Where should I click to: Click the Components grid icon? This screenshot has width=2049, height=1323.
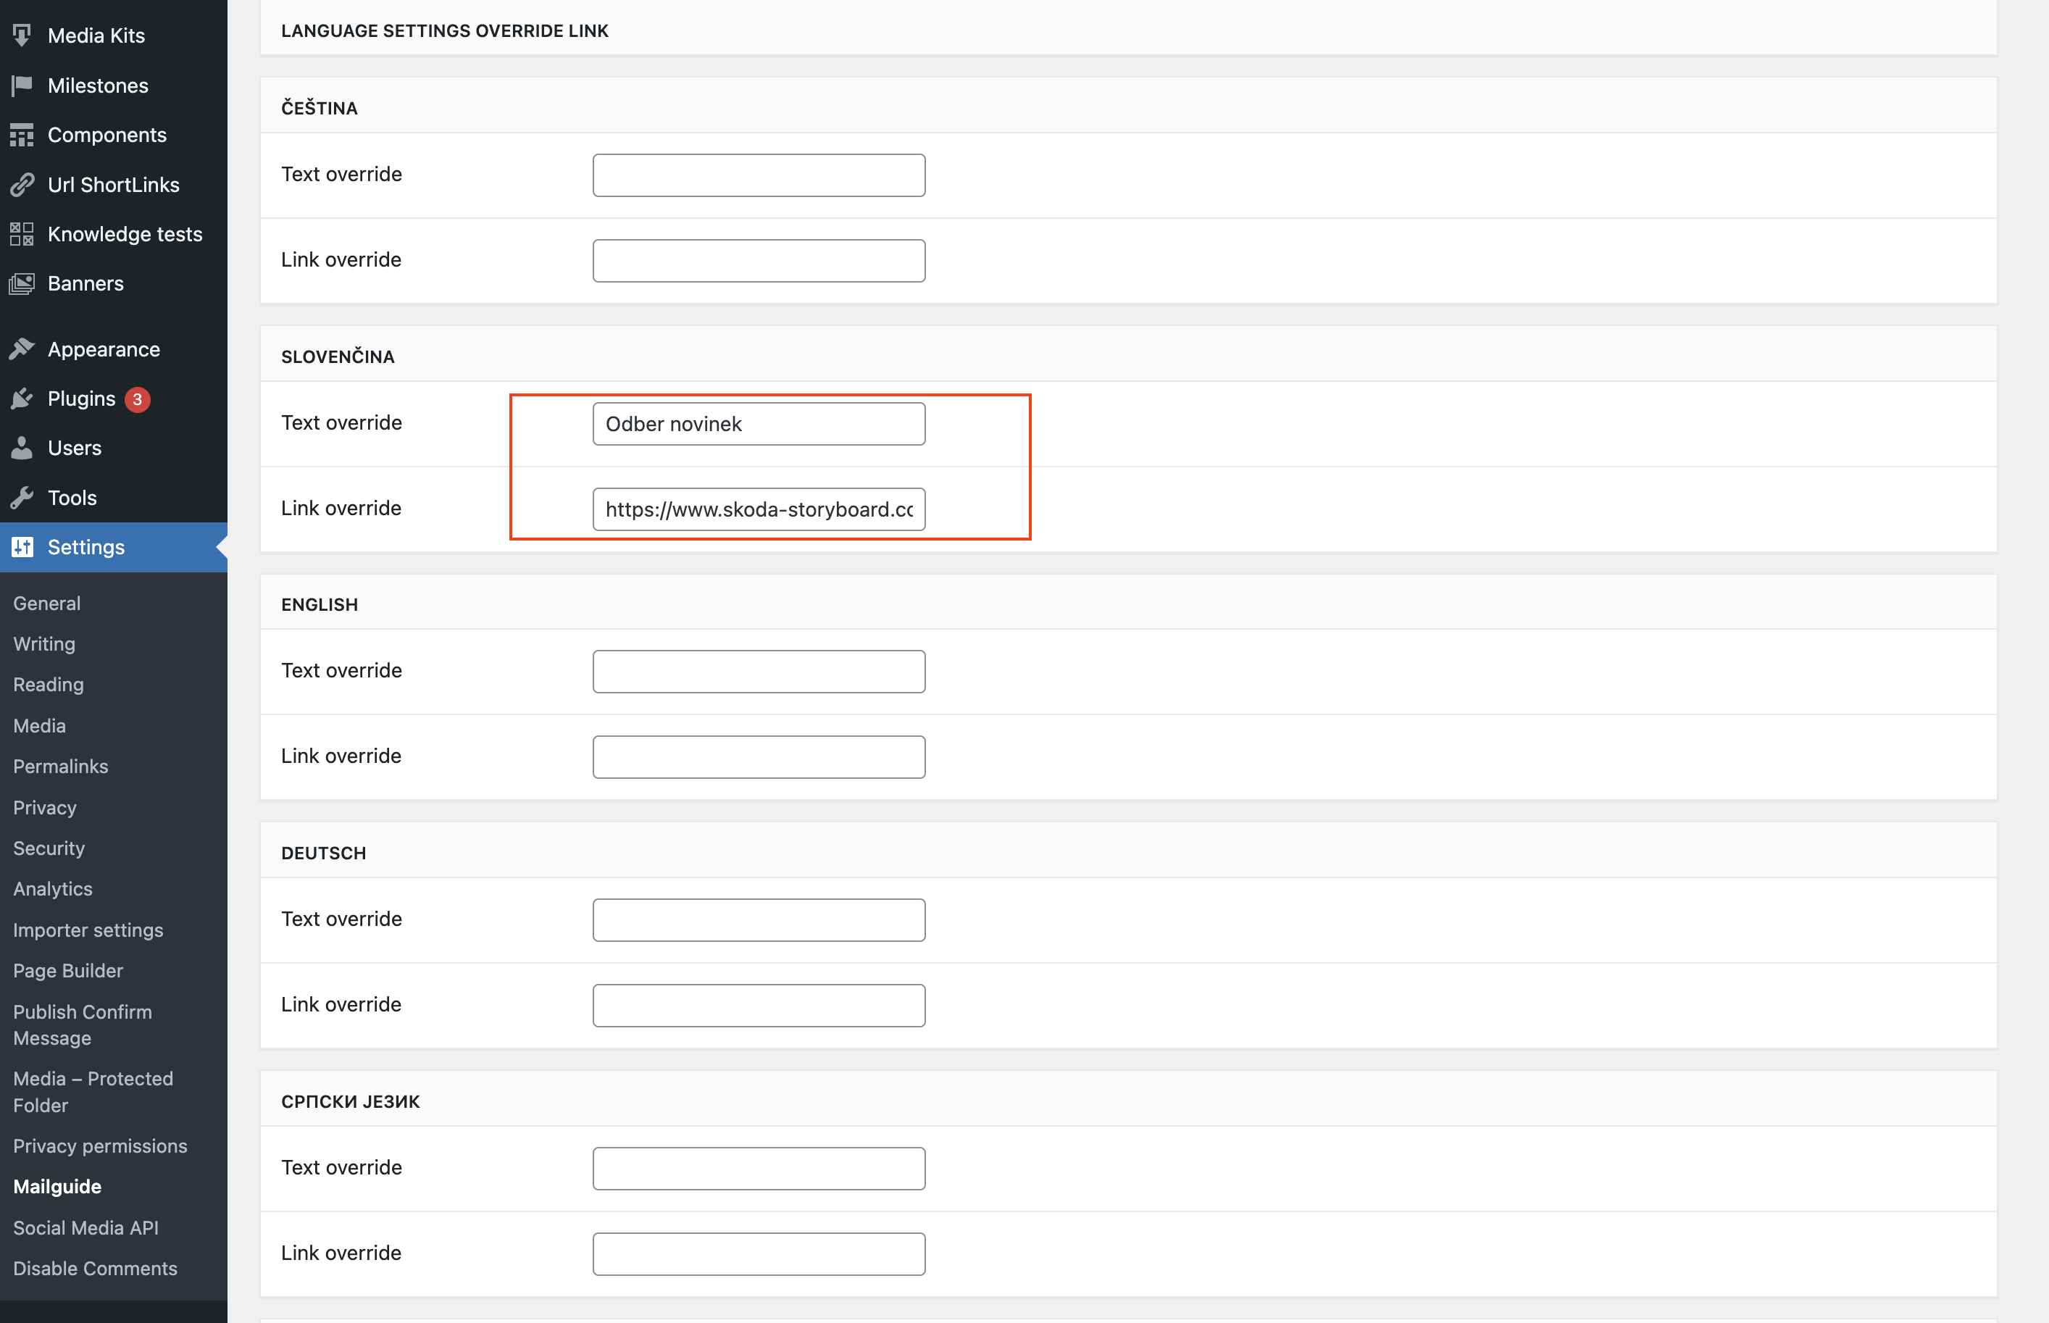coord(22,135)
